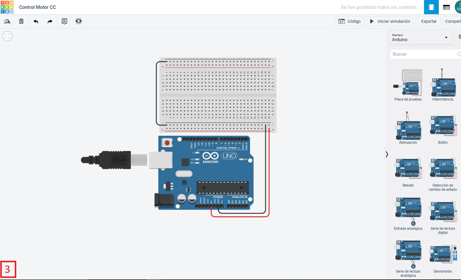Open the user profile avatar
This screenshot has width=461, height=280.
[458, 7]
